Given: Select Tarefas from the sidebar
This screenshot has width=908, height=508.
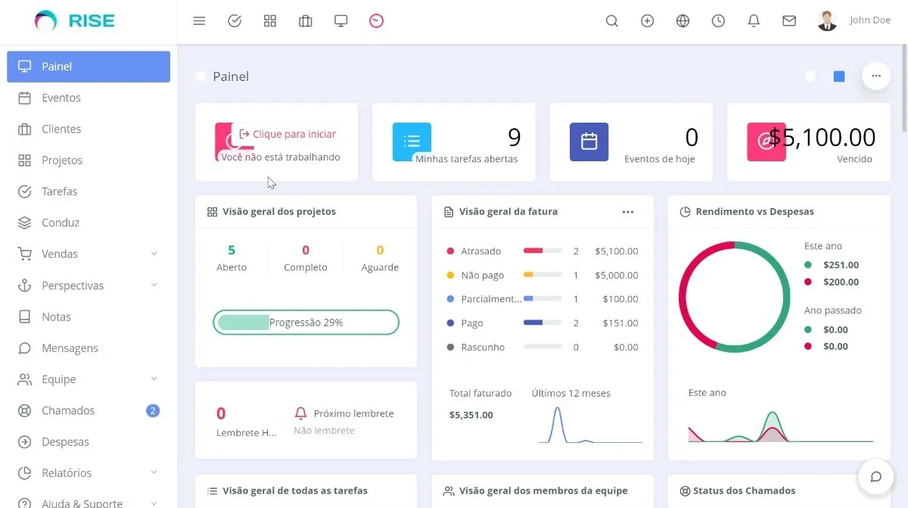Looking at the screenshot, I should pyautogui.click(x=58, y=191).
